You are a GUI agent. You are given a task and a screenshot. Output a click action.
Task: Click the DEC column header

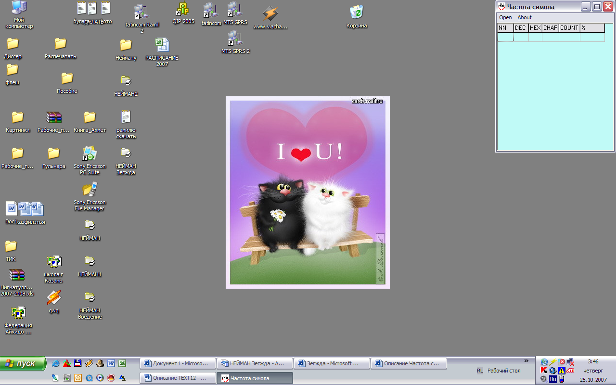point(521,28)
